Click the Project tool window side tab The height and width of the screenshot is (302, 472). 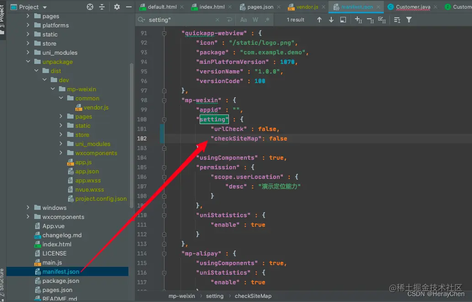point(2,19)
